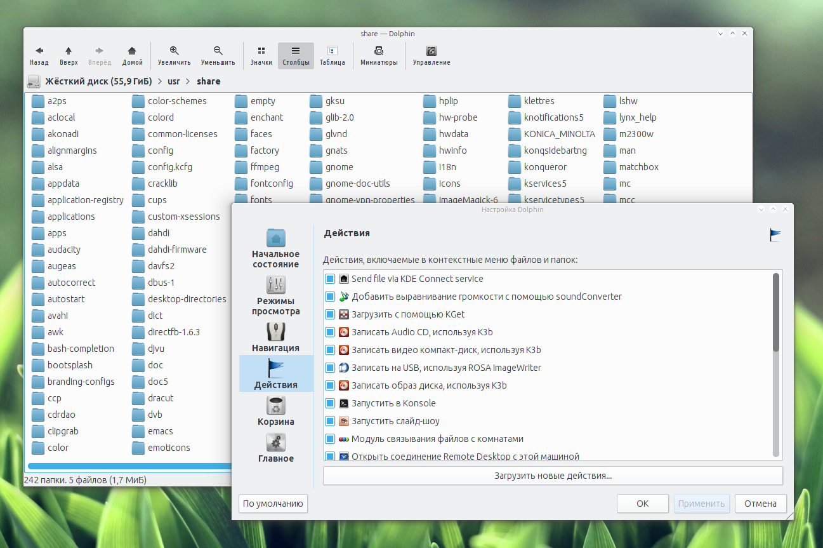Click the Назад (Back) toolbar icon
Screen dimensions: 823x548
pos(39,51)
